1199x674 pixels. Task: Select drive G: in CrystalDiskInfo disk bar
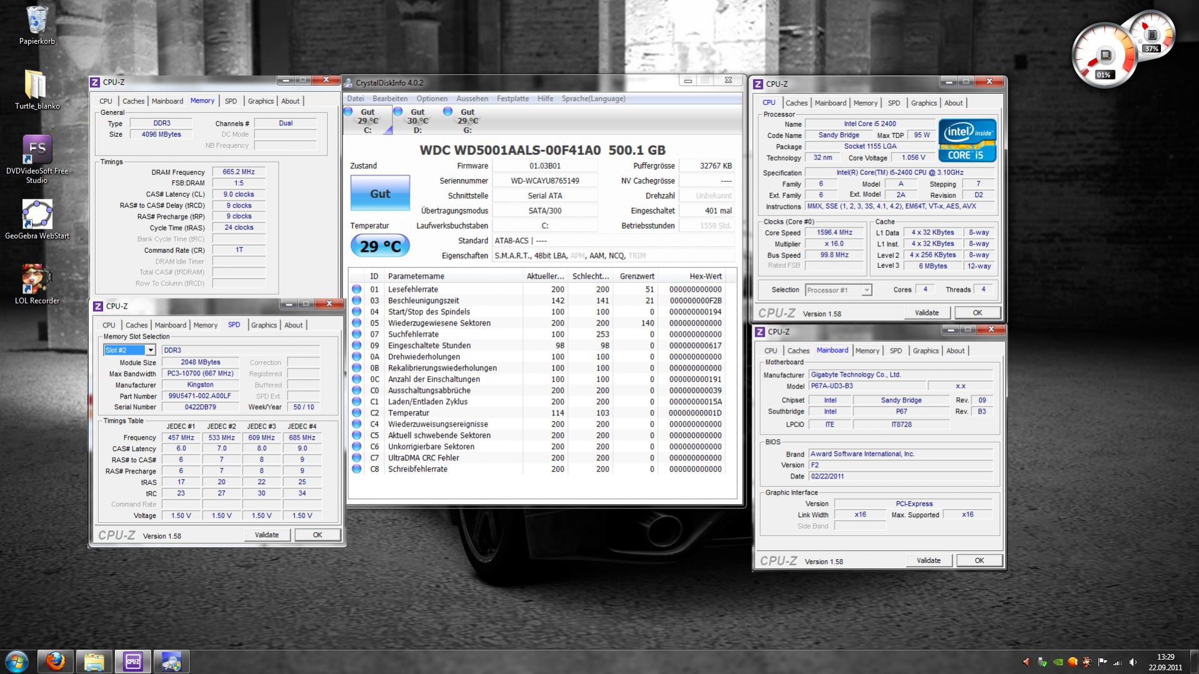pyautogui.click(x=467, y=121)
